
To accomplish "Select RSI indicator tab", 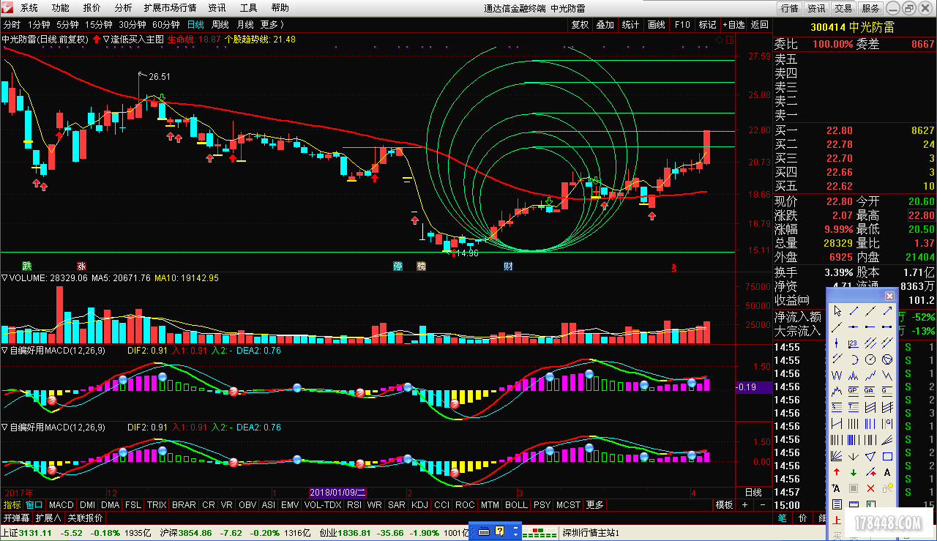I will 354,505.
